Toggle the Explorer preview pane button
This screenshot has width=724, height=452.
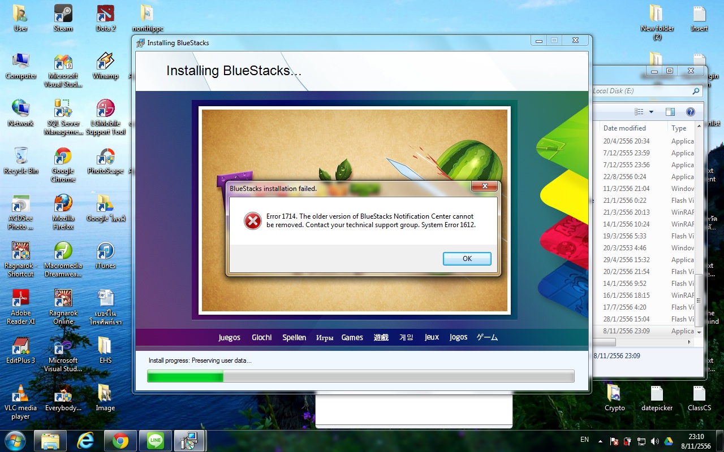(670, 112)
